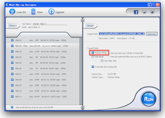The height and width of the screenshot is (118, 165).
Task: Toggle title:09 checkbox
Action: pos(12,85)
